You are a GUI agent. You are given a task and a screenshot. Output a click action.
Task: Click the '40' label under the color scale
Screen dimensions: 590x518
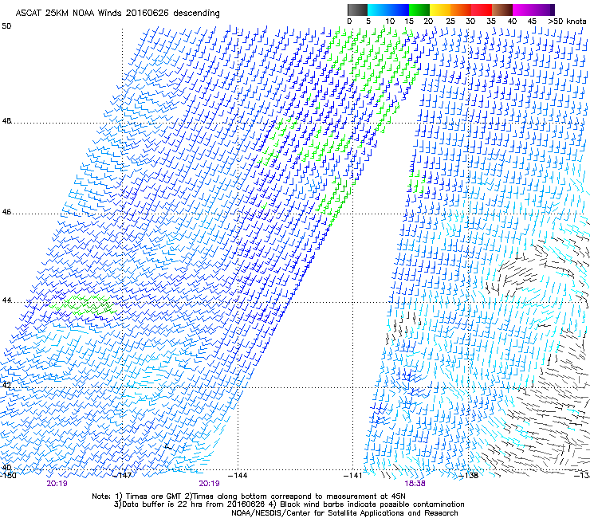512,22
